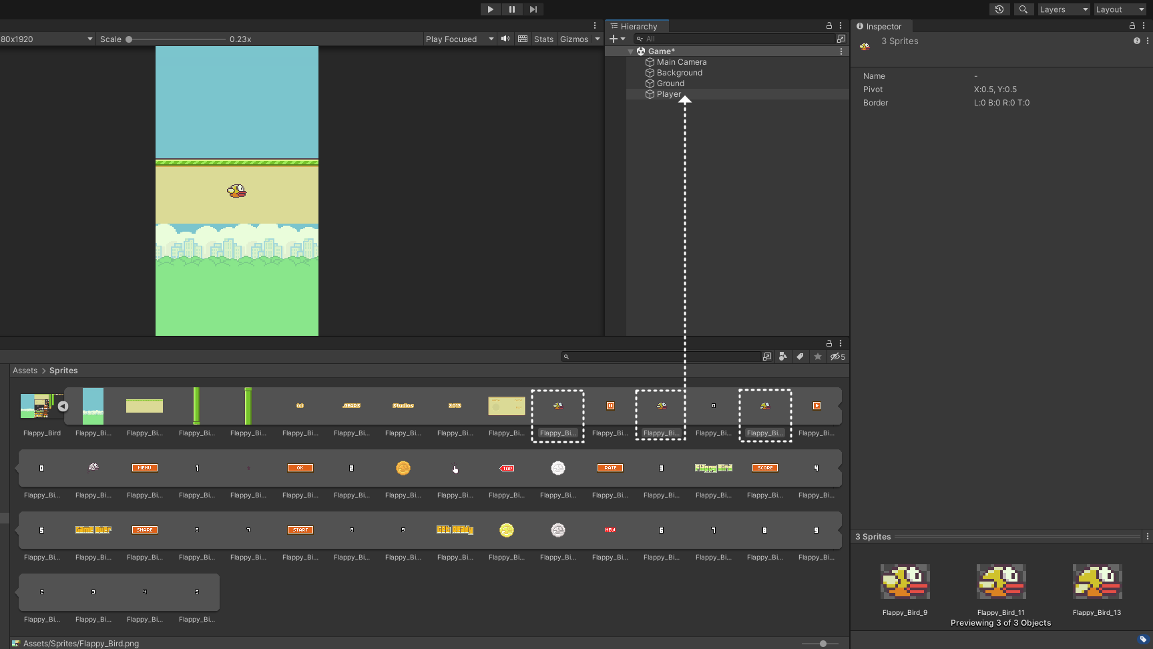Toggle the Project panel lock

tap(829, 343)
